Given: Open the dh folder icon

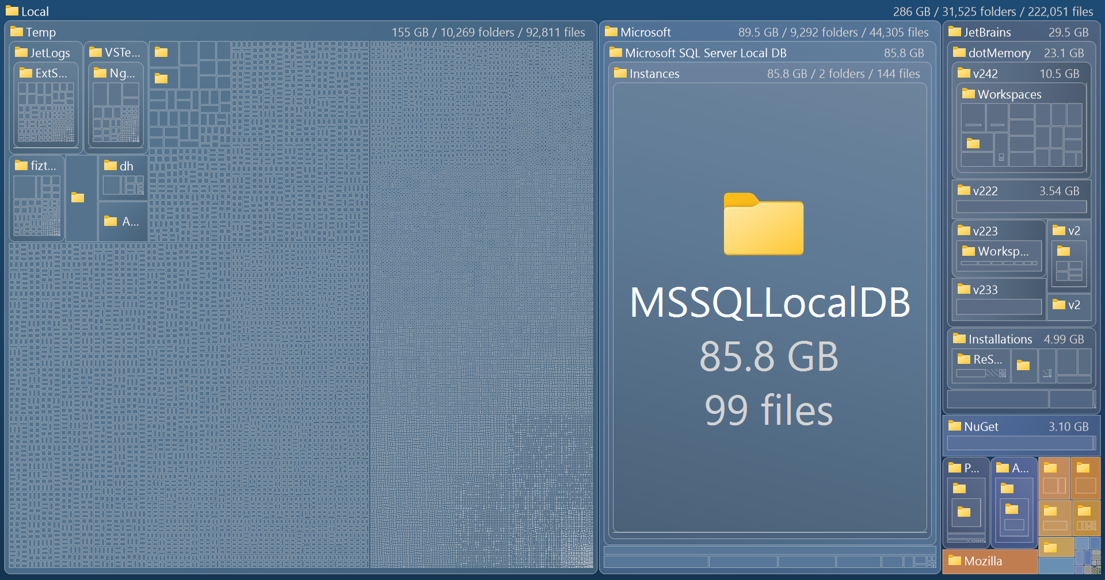Looking at the screenshot, I should tap(110, 166).
